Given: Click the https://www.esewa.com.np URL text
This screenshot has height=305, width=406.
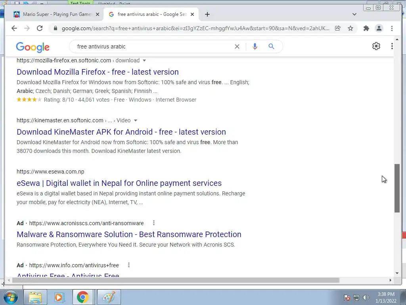Looking at the screenshot, I should 50,172.
